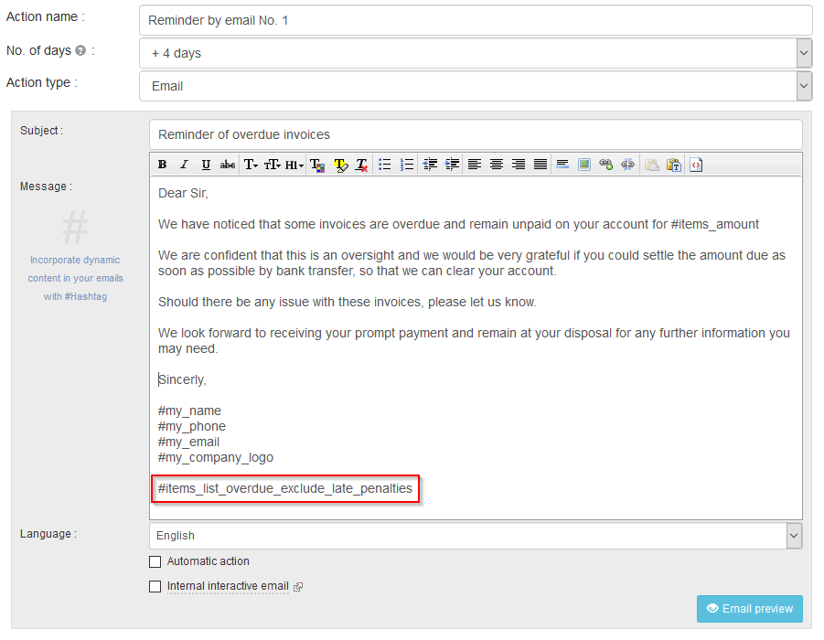Toggle bold formatting in message toolbar
The image size is (824, 640).
coord(162,165)
